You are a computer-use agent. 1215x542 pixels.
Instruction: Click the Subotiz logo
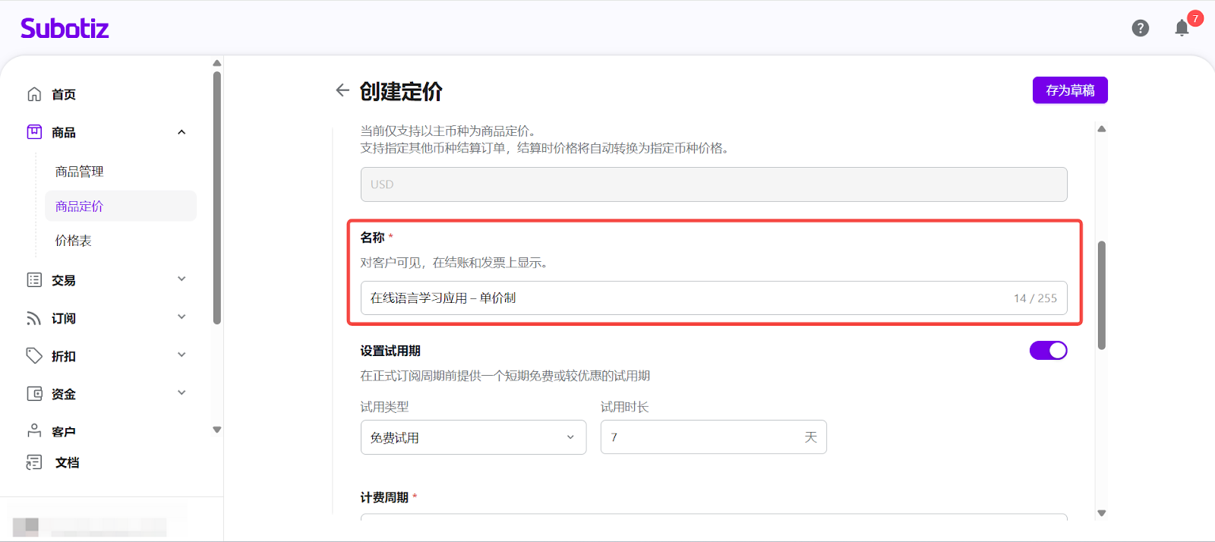tap(65, 29)
